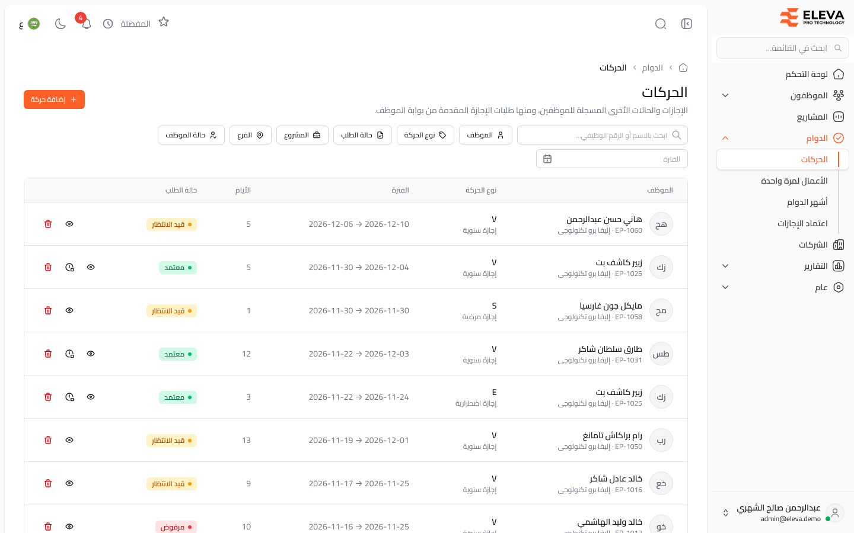The image size is (854, 533).
Task: Open لوحة التحكم in sidebar
Action: point(783,74)
